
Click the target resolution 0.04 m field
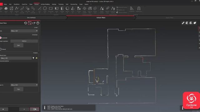24,41
